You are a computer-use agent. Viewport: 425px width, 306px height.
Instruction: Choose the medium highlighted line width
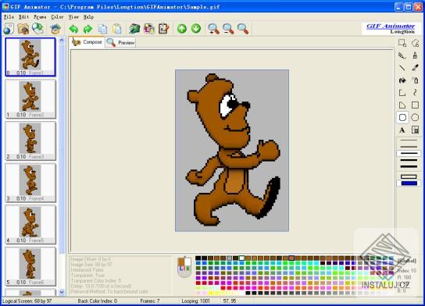(409, 154)
